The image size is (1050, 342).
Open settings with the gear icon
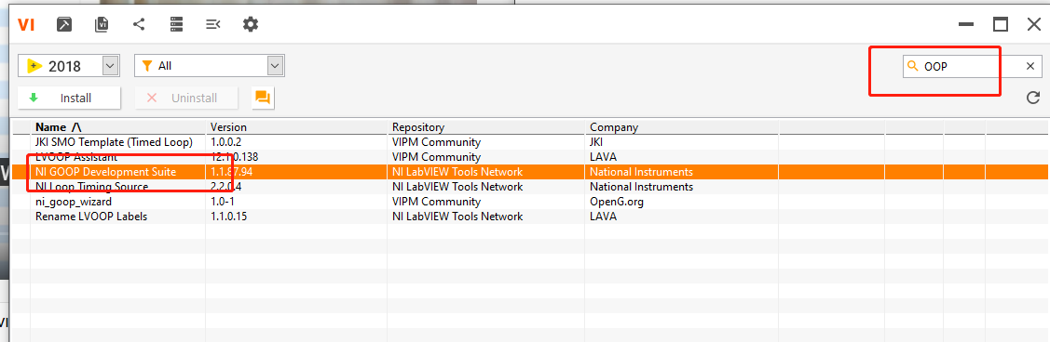pyautogui.click(x=250, y=25)
